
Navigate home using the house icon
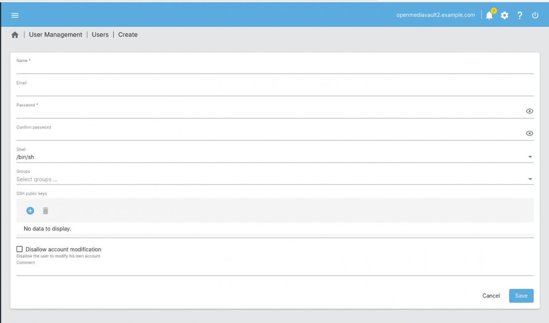[x=16, y=35]
